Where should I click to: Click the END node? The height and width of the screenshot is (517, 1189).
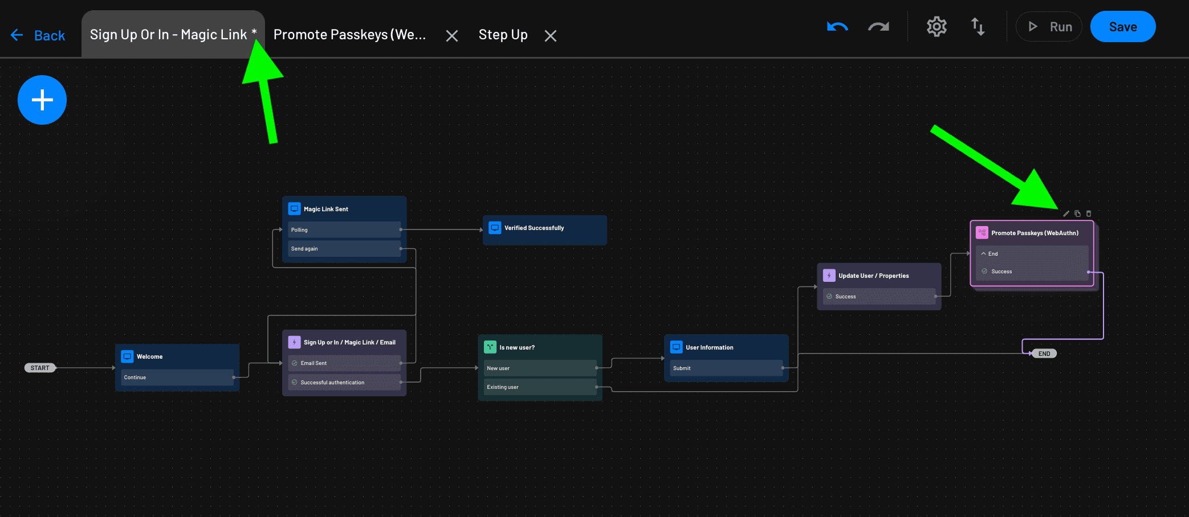pos(1044,354)
